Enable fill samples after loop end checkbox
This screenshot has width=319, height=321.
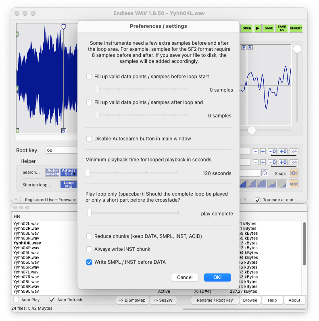(89, 102)
